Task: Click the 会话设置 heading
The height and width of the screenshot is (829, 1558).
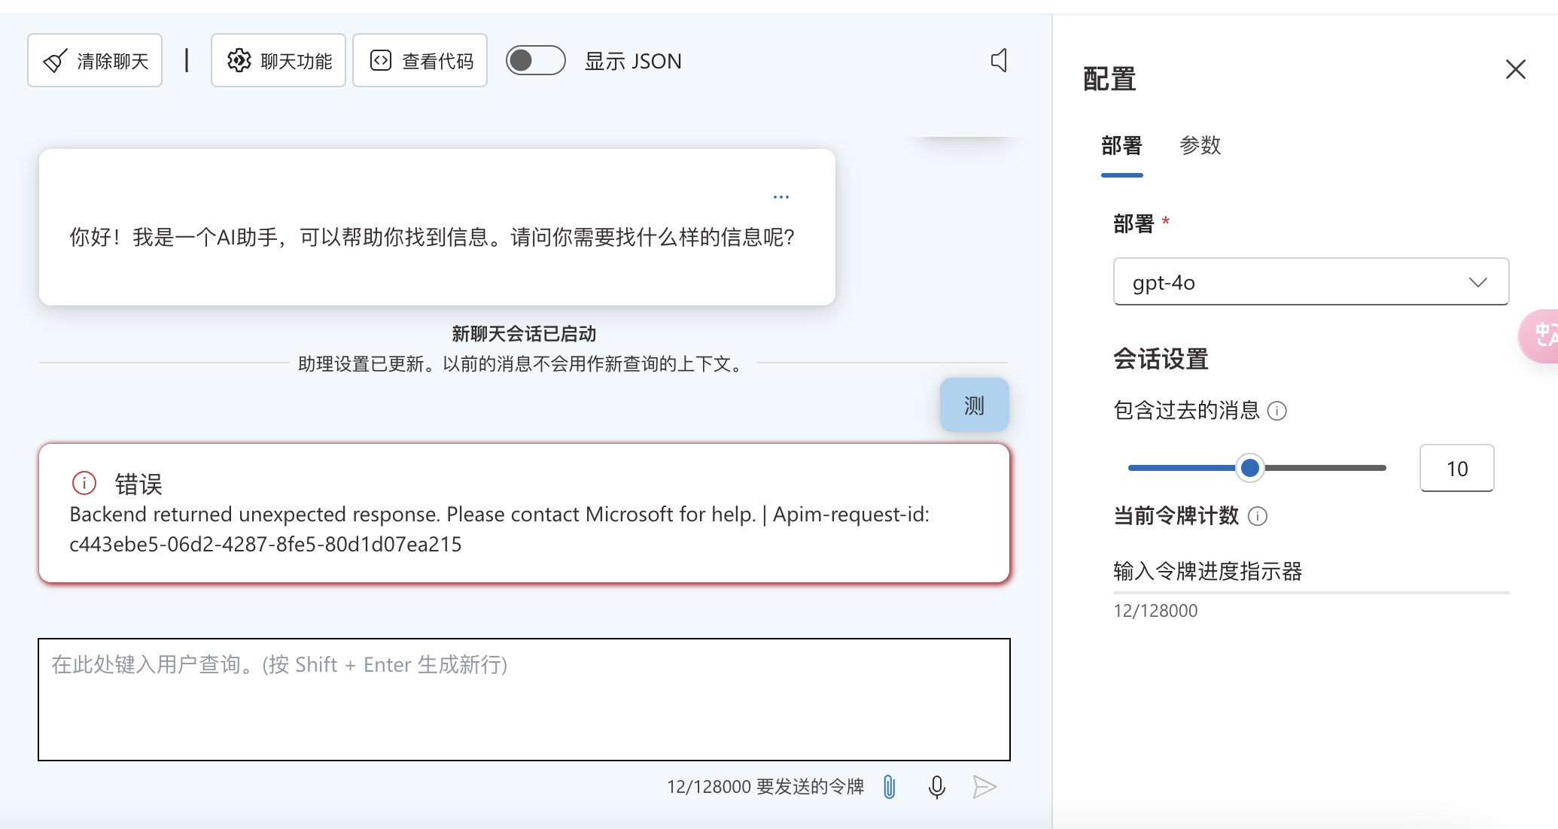Action: coord(1161,359)
